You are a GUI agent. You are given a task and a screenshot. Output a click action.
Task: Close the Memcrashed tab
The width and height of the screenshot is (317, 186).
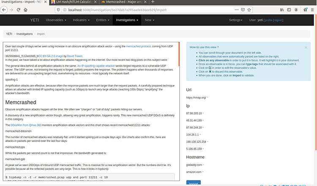tap(145, 2)
